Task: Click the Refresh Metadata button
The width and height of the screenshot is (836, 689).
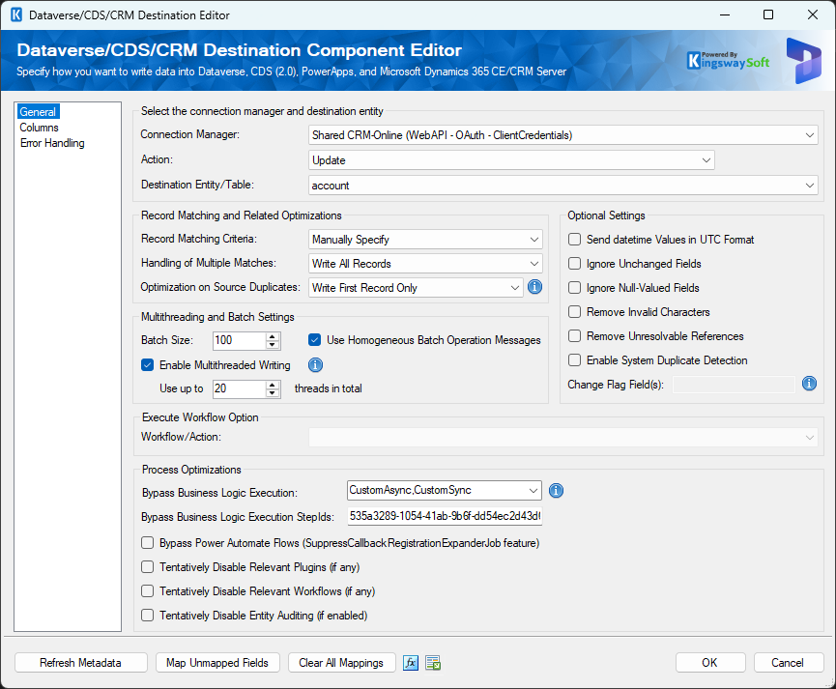Action: [80, 662]
